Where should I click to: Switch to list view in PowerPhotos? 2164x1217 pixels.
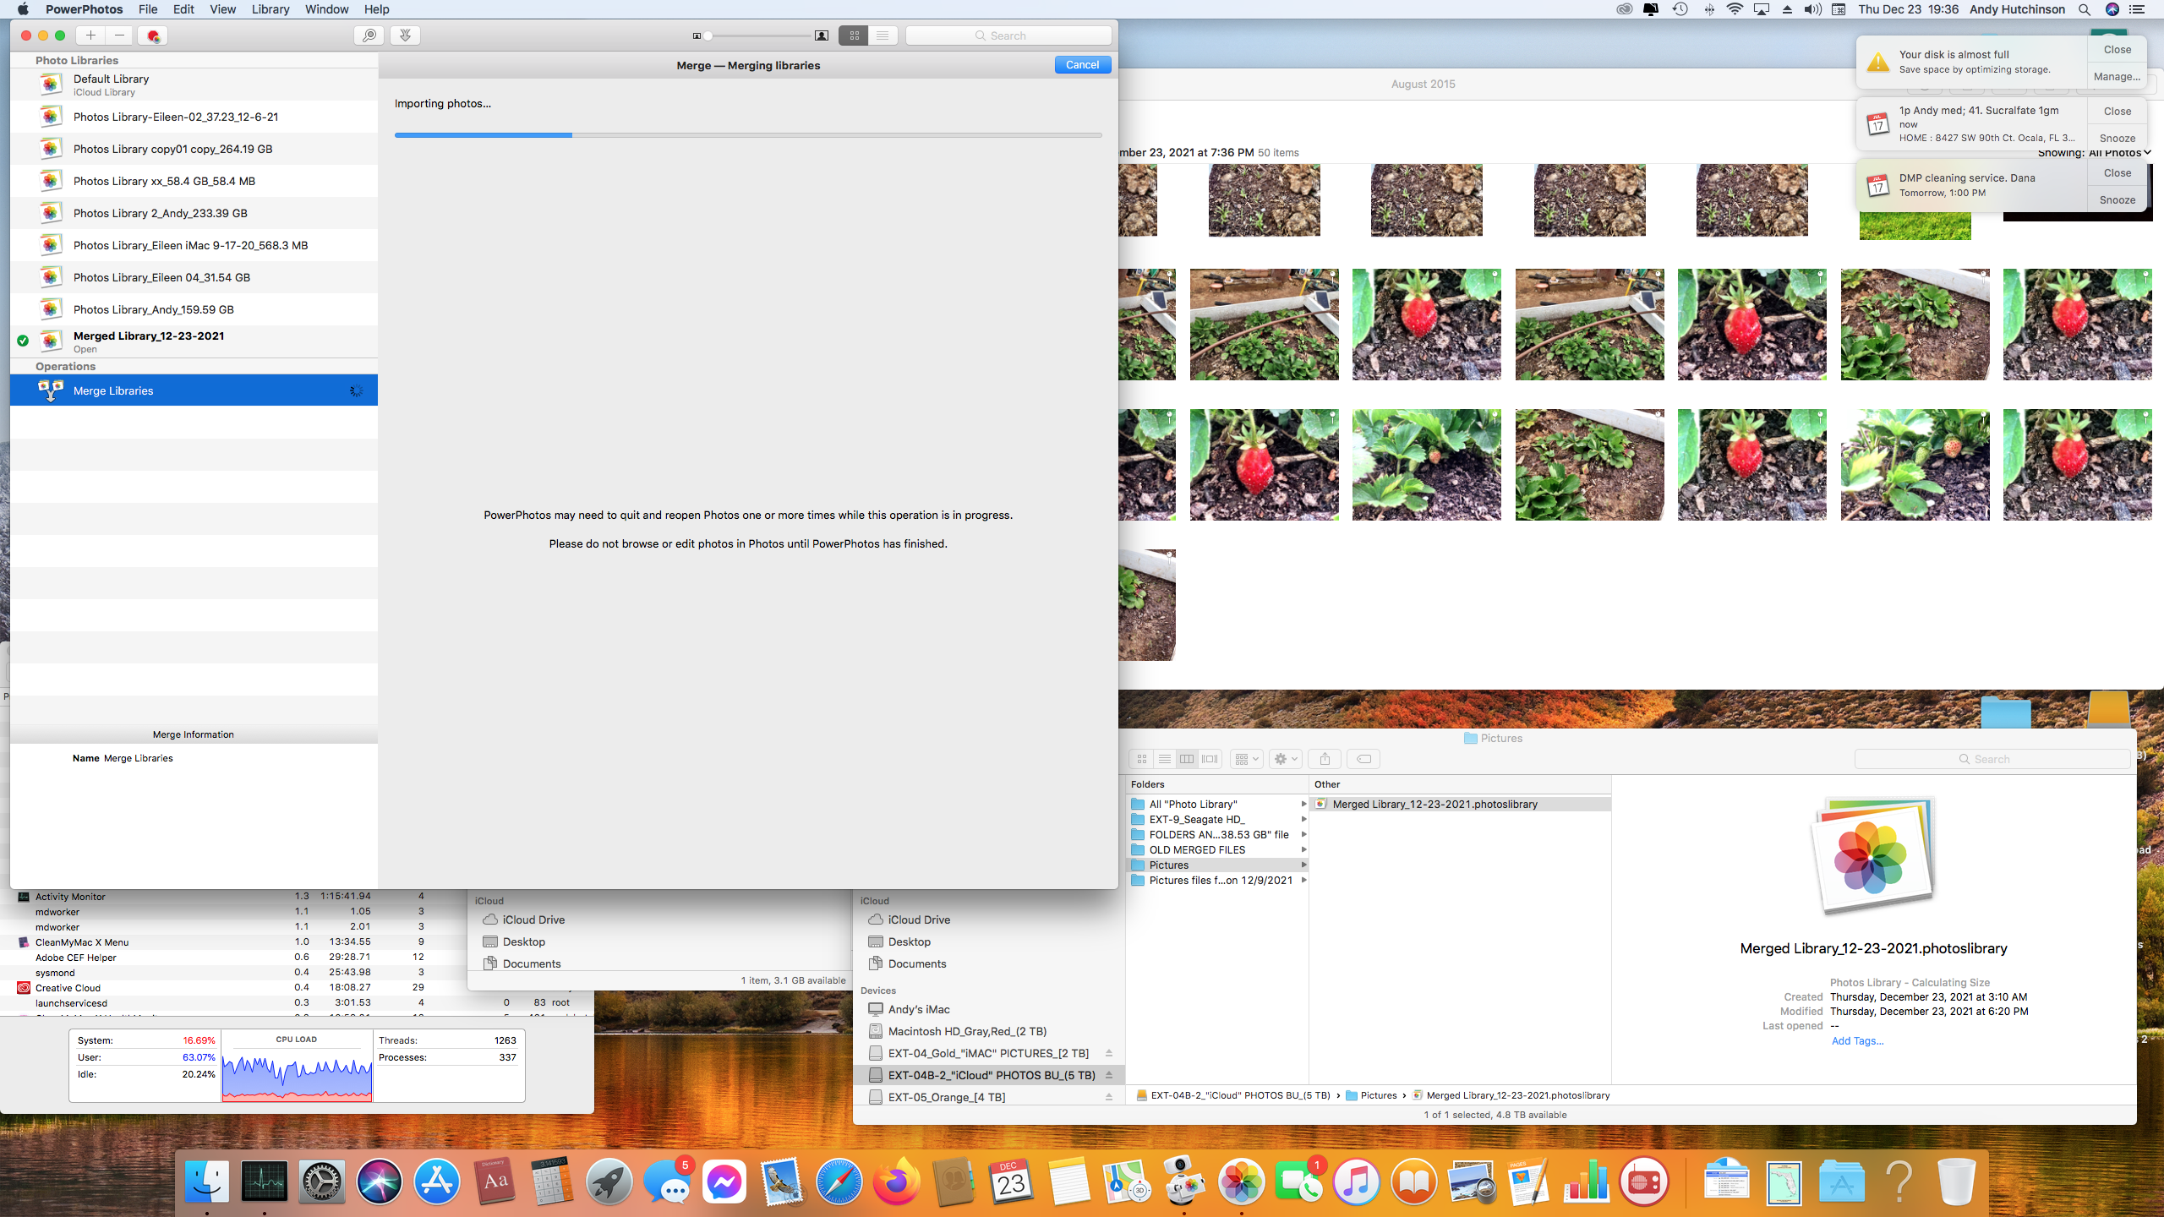click(x=883, y=35)
